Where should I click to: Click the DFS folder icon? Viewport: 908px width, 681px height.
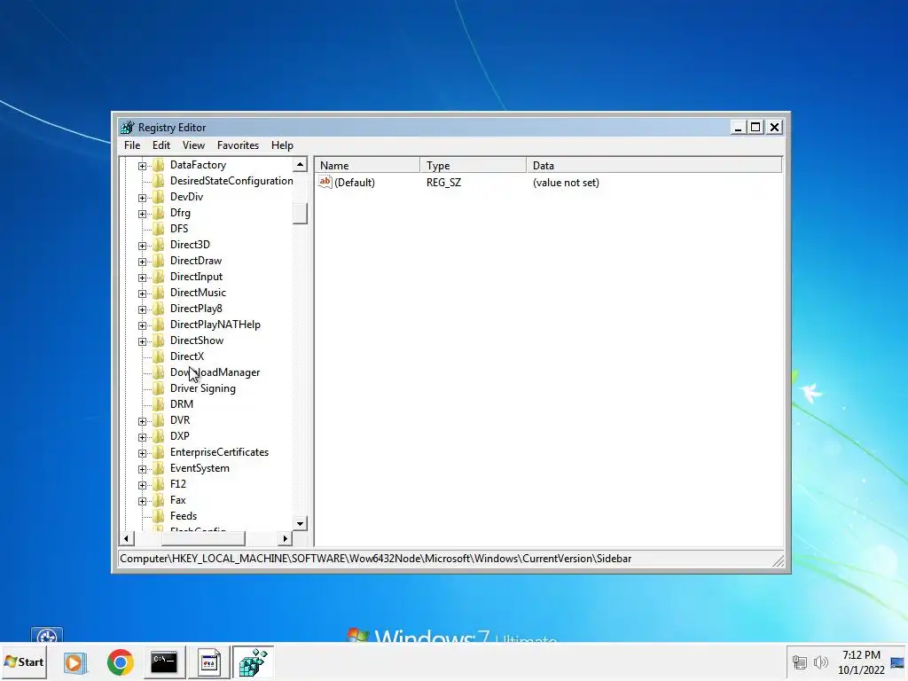[x=158, y=229]
